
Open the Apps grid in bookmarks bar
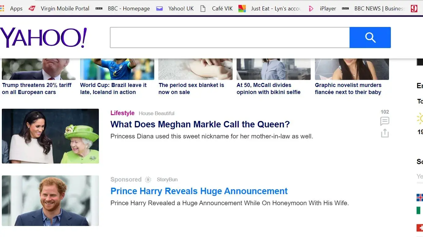tap(12, 9)
